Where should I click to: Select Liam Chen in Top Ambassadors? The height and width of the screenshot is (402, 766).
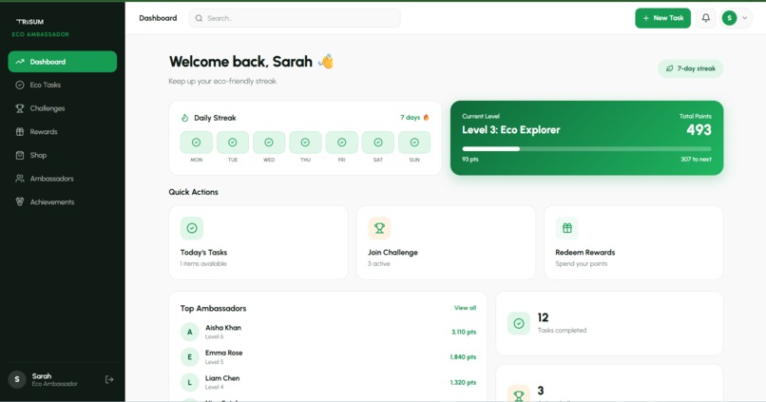pos(328,382)
